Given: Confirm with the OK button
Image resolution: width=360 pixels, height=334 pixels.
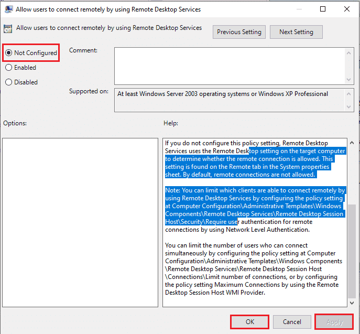Looking at the screenshot, I should (x=249, y=321).
